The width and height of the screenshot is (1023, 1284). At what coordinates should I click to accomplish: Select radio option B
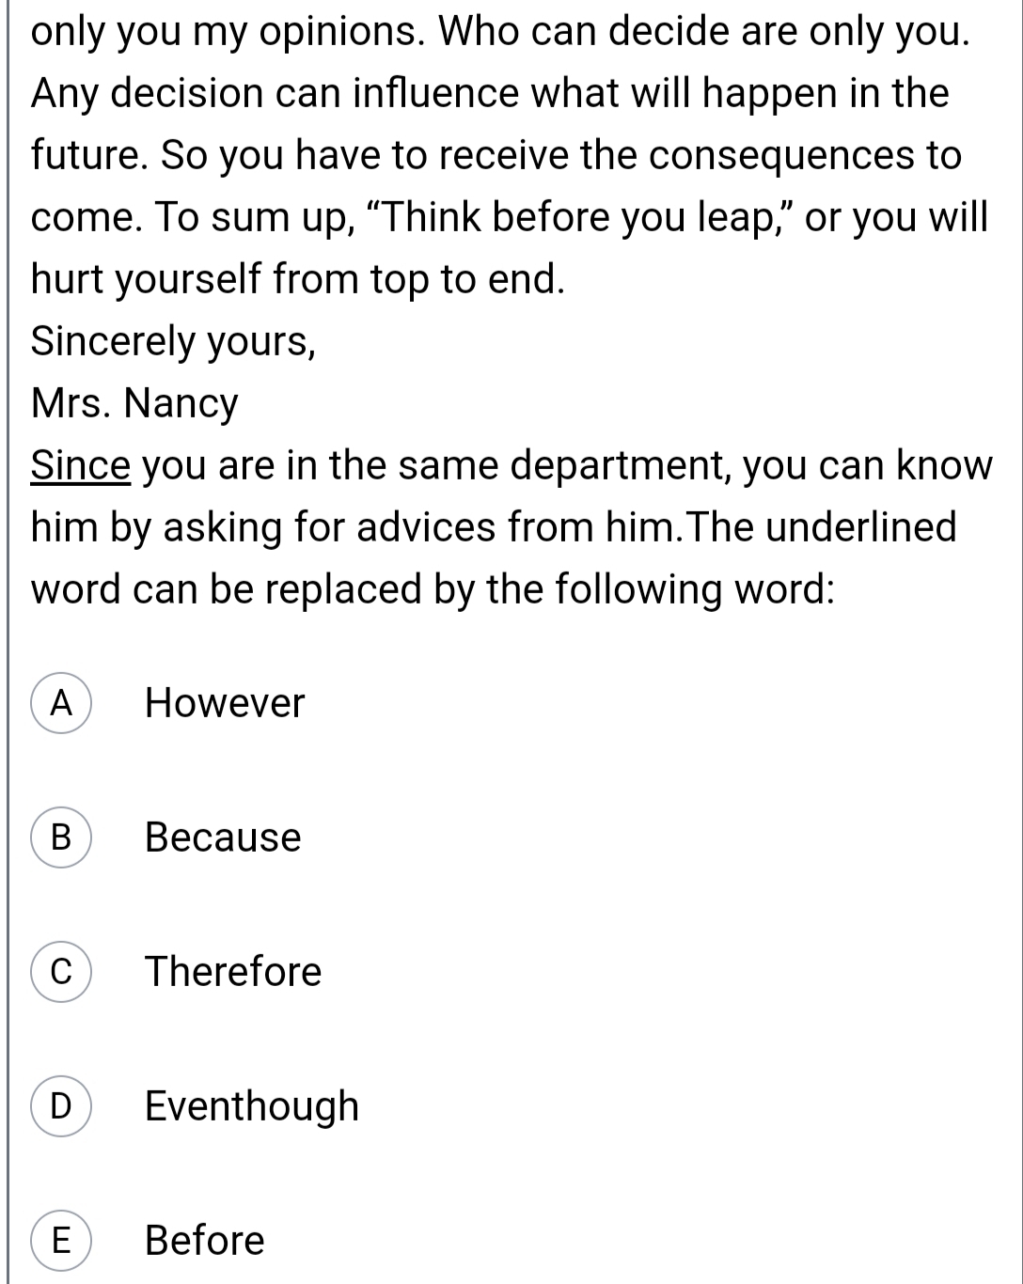tap(61, 837)
